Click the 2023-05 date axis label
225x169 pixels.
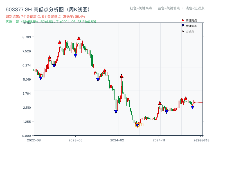tap(75, 140)
